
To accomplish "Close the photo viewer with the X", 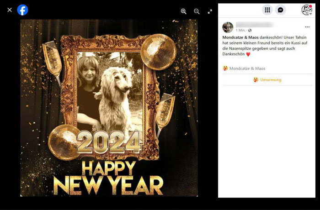I will (10, 10).
